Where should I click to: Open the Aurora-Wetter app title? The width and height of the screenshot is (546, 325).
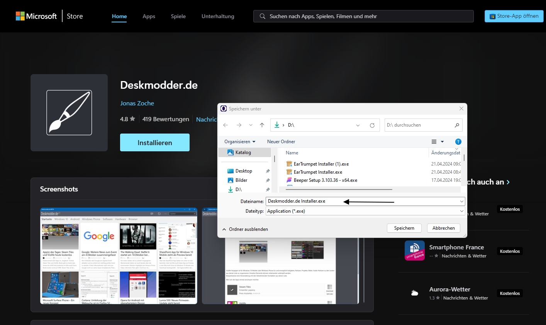(449, 289)
